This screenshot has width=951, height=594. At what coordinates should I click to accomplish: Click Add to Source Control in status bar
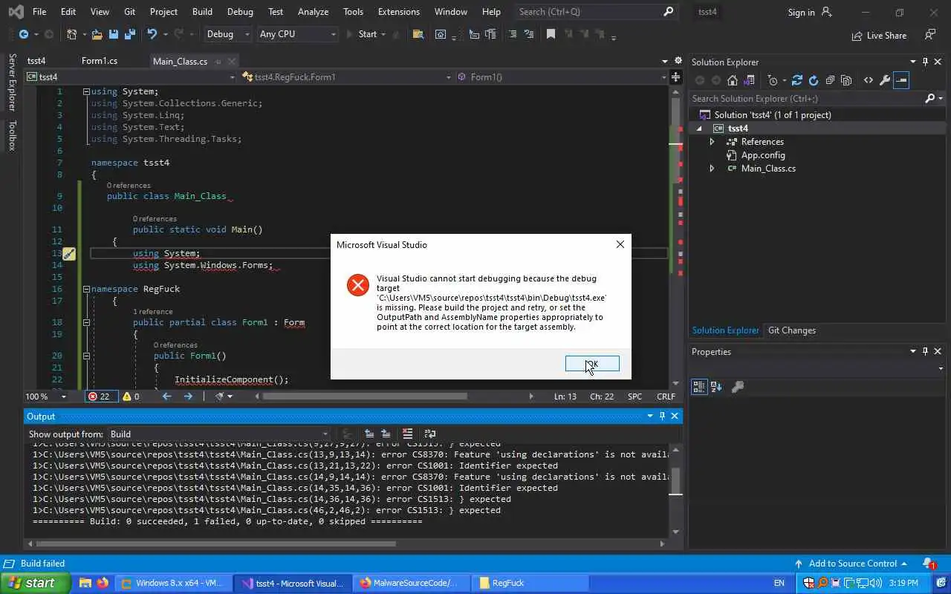coord(853,564)
